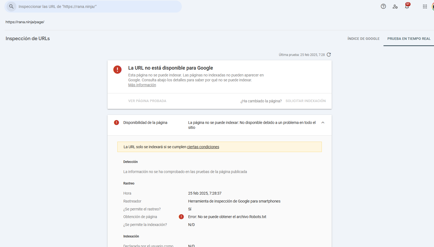
Task: Switch to ÍNDICE DE GOOGLE tab
Action: click(x=363, y=39)
